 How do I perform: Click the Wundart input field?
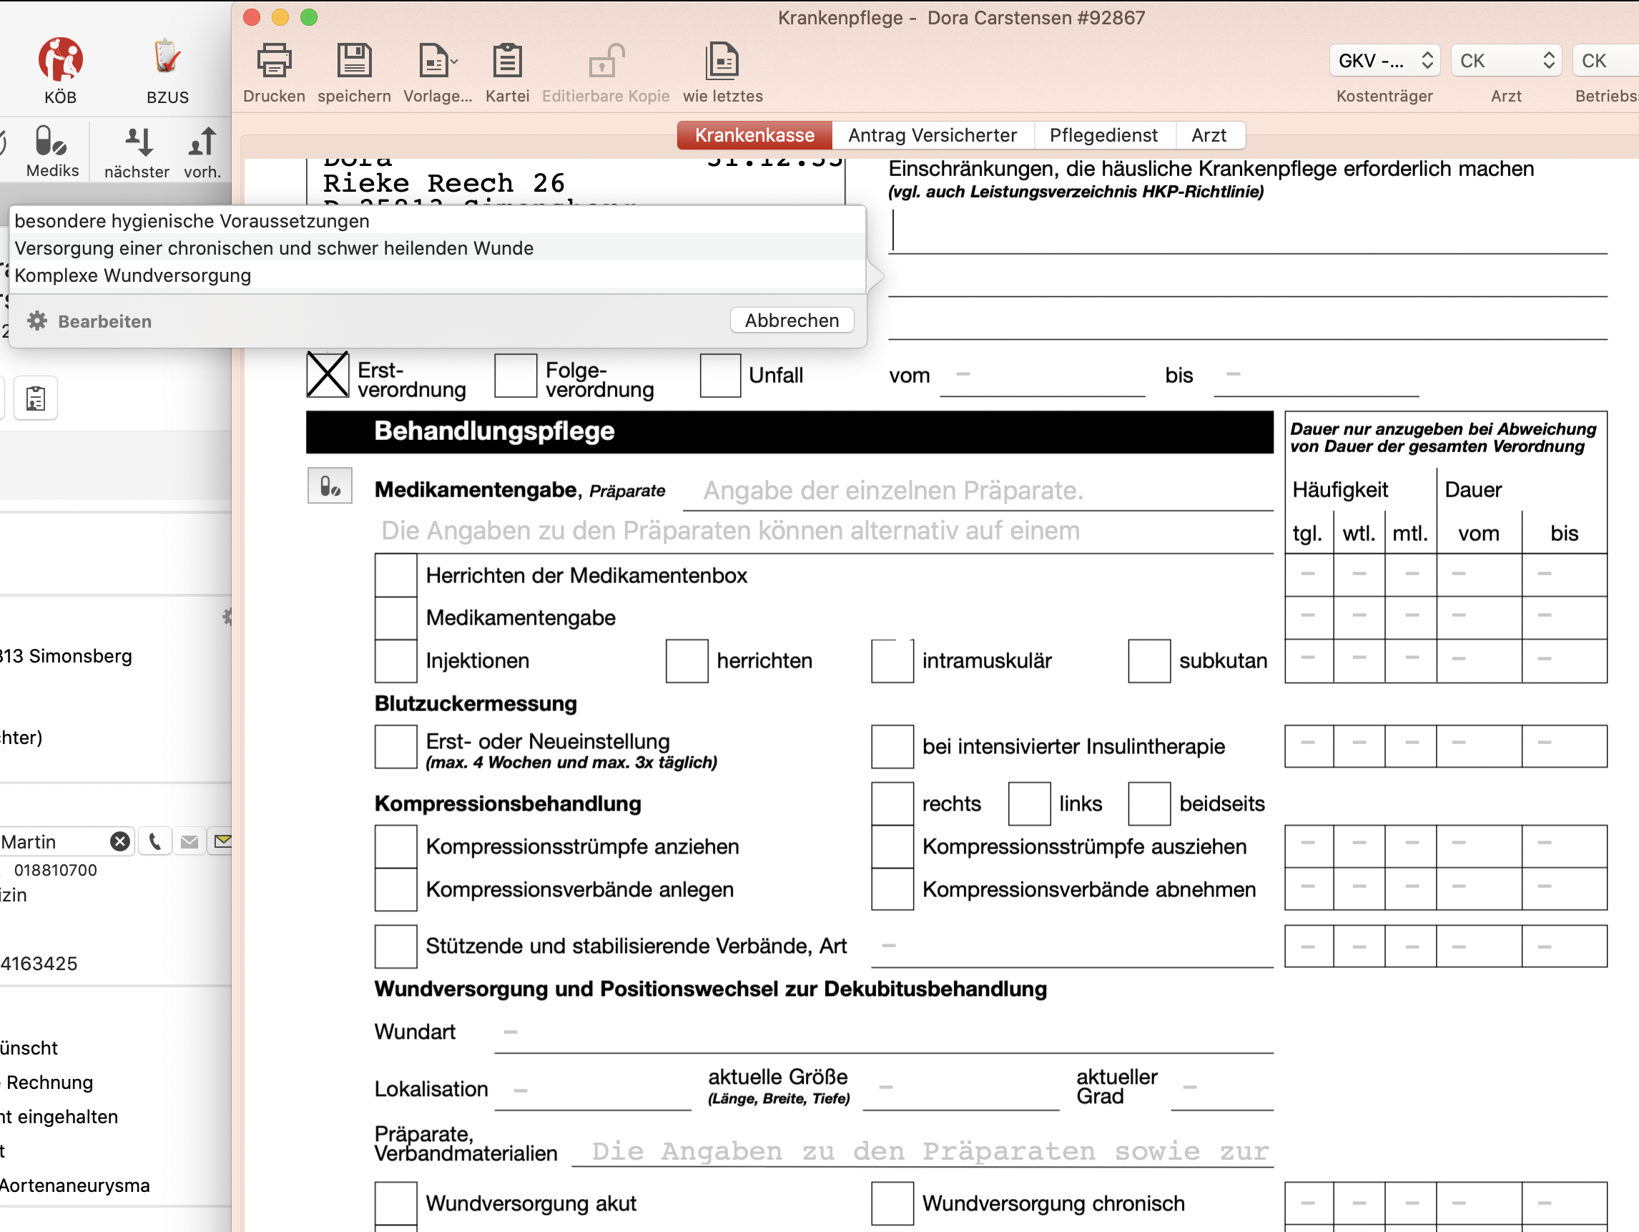pyautogui.click(x=884, y=1032)
